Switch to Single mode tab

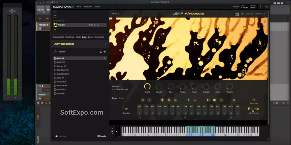(x=121, y=98)
